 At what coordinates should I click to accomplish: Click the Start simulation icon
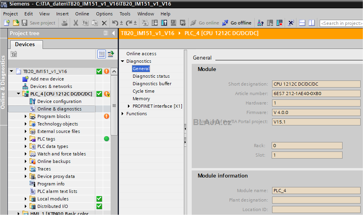[x=173, y=23]
